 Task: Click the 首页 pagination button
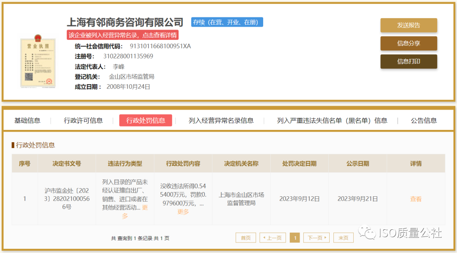coord(246,237)
